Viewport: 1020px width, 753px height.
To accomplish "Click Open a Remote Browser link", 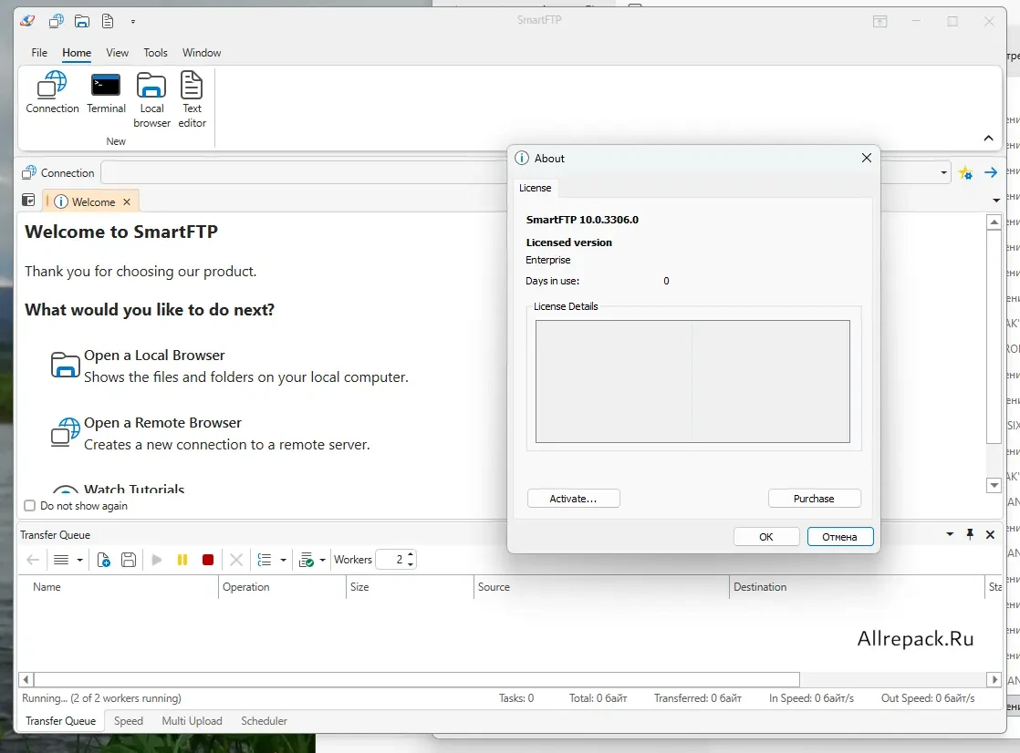I will pos(162,423).
